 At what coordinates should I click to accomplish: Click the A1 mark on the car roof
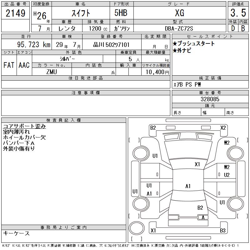(x=188, y=186)
